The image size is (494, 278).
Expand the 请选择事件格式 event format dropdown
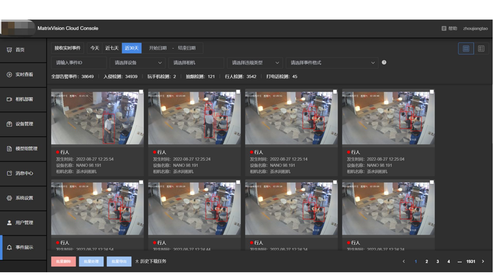(332, 63)
